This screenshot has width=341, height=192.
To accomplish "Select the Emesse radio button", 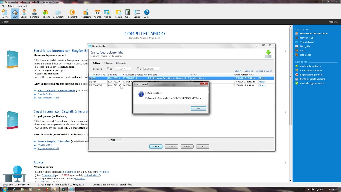I will 105,63.
